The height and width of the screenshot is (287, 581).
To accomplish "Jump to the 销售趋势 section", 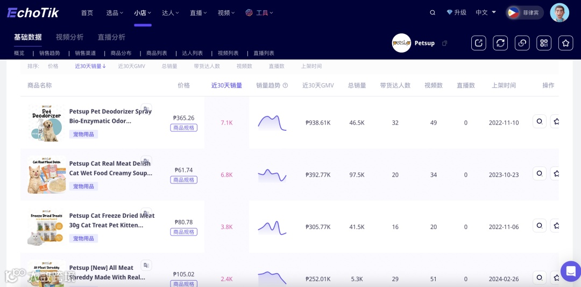I will click(49, 53).
